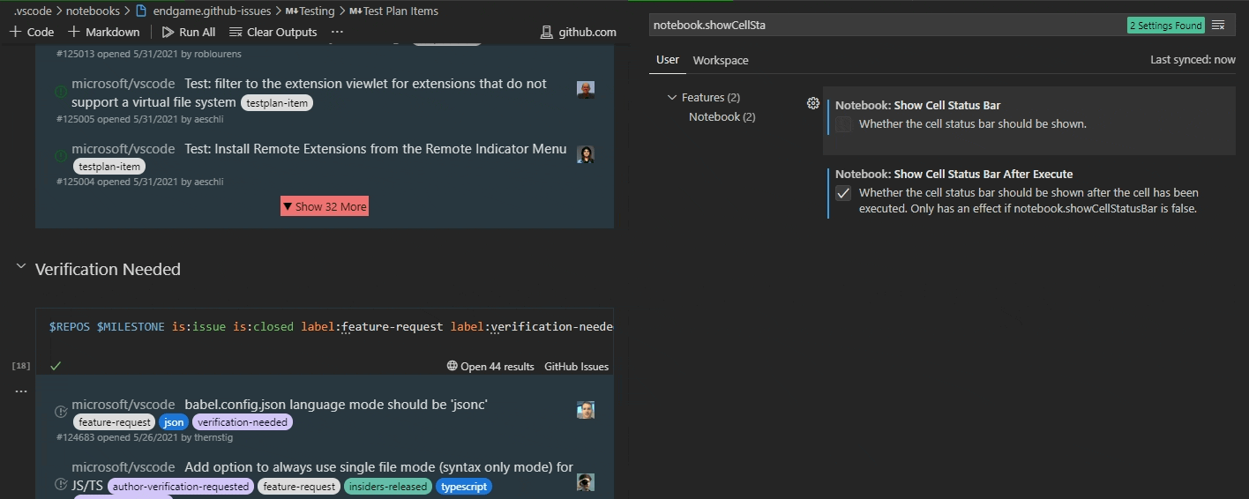This screenshot has height=499, width=1249.
Task: Switch to the Workspace settings tab
Action: point(721,60)
